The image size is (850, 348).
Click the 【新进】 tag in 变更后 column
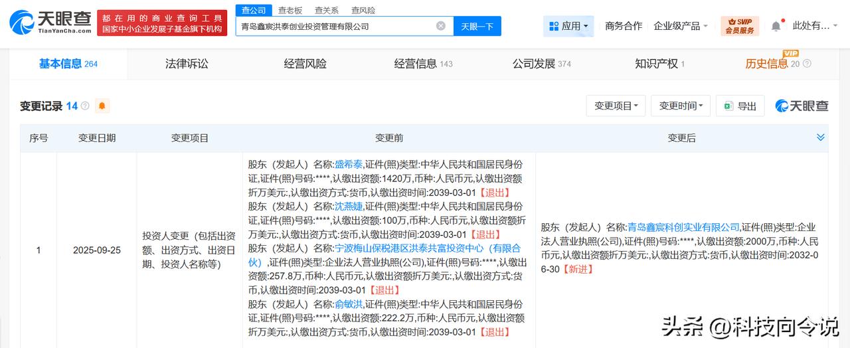(x=578, y=269)
